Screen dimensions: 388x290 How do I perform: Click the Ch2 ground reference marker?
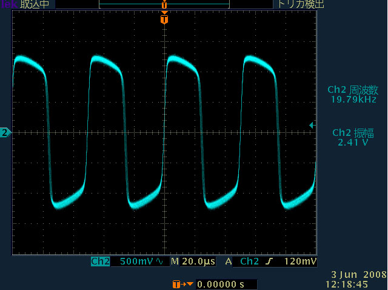tap(5, 132)
